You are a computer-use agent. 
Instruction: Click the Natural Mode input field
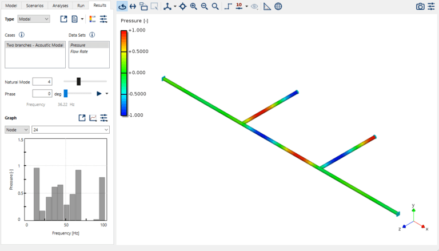[42, 82]
